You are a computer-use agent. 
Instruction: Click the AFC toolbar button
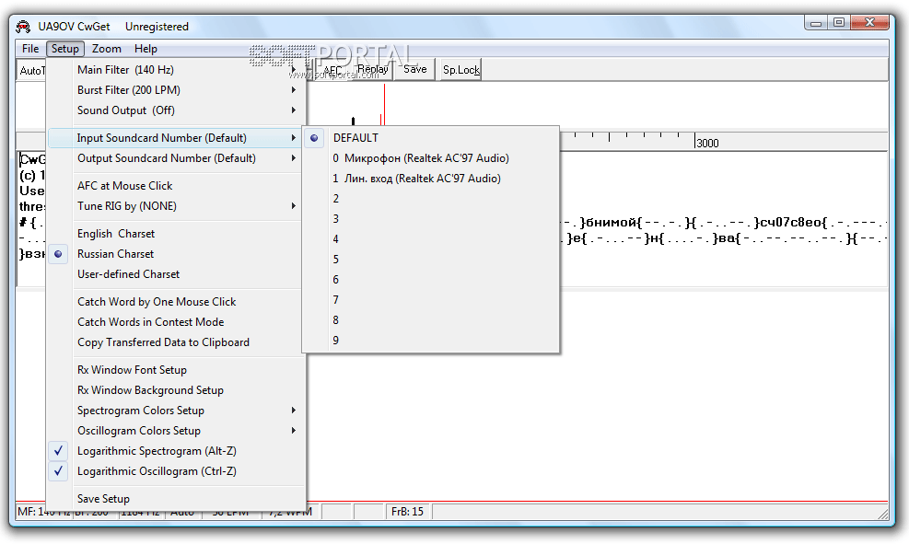(x=332, y=70)
